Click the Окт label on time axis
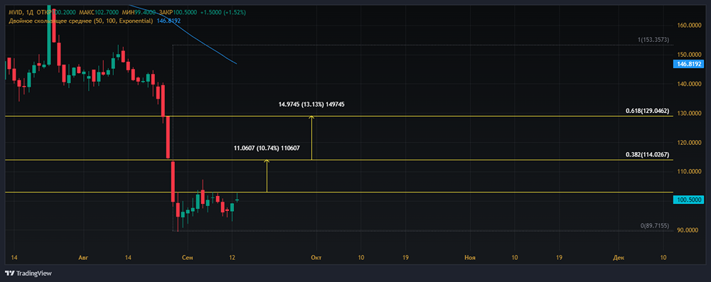The height and width of the screenshot is (282, 711). [x=316, y=258]
